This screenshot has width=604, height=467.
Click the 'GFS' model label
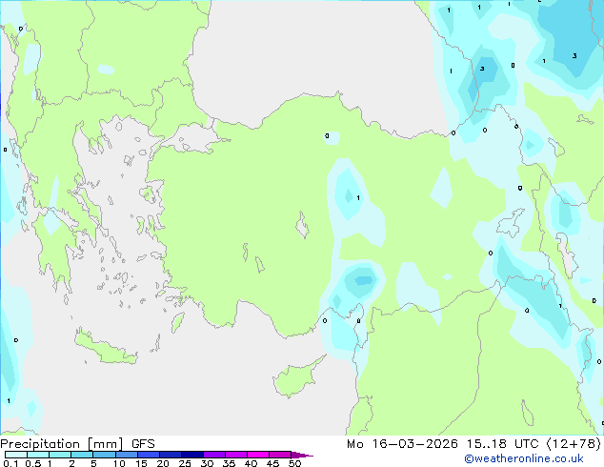coord(143,444)
